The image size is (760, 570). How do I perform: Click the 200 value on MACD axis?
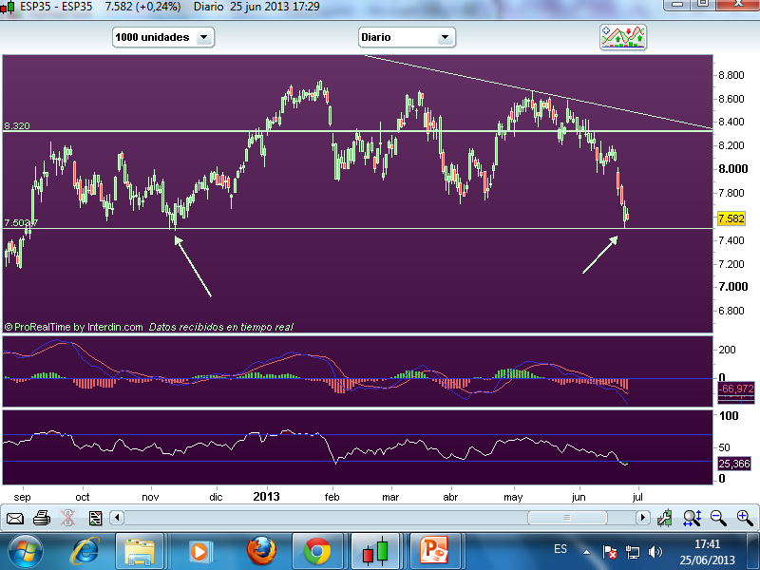pyautogui.click(x=727, y=350)
